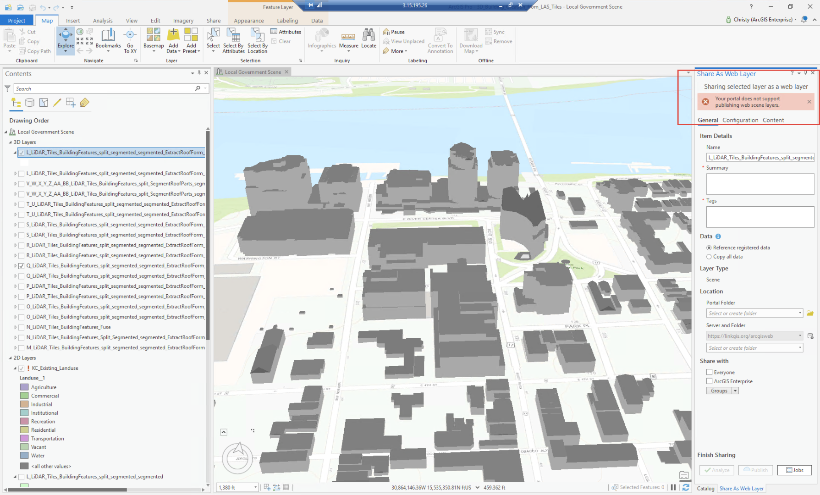Pause labeling with the Pause button

[x=394, y=32]
